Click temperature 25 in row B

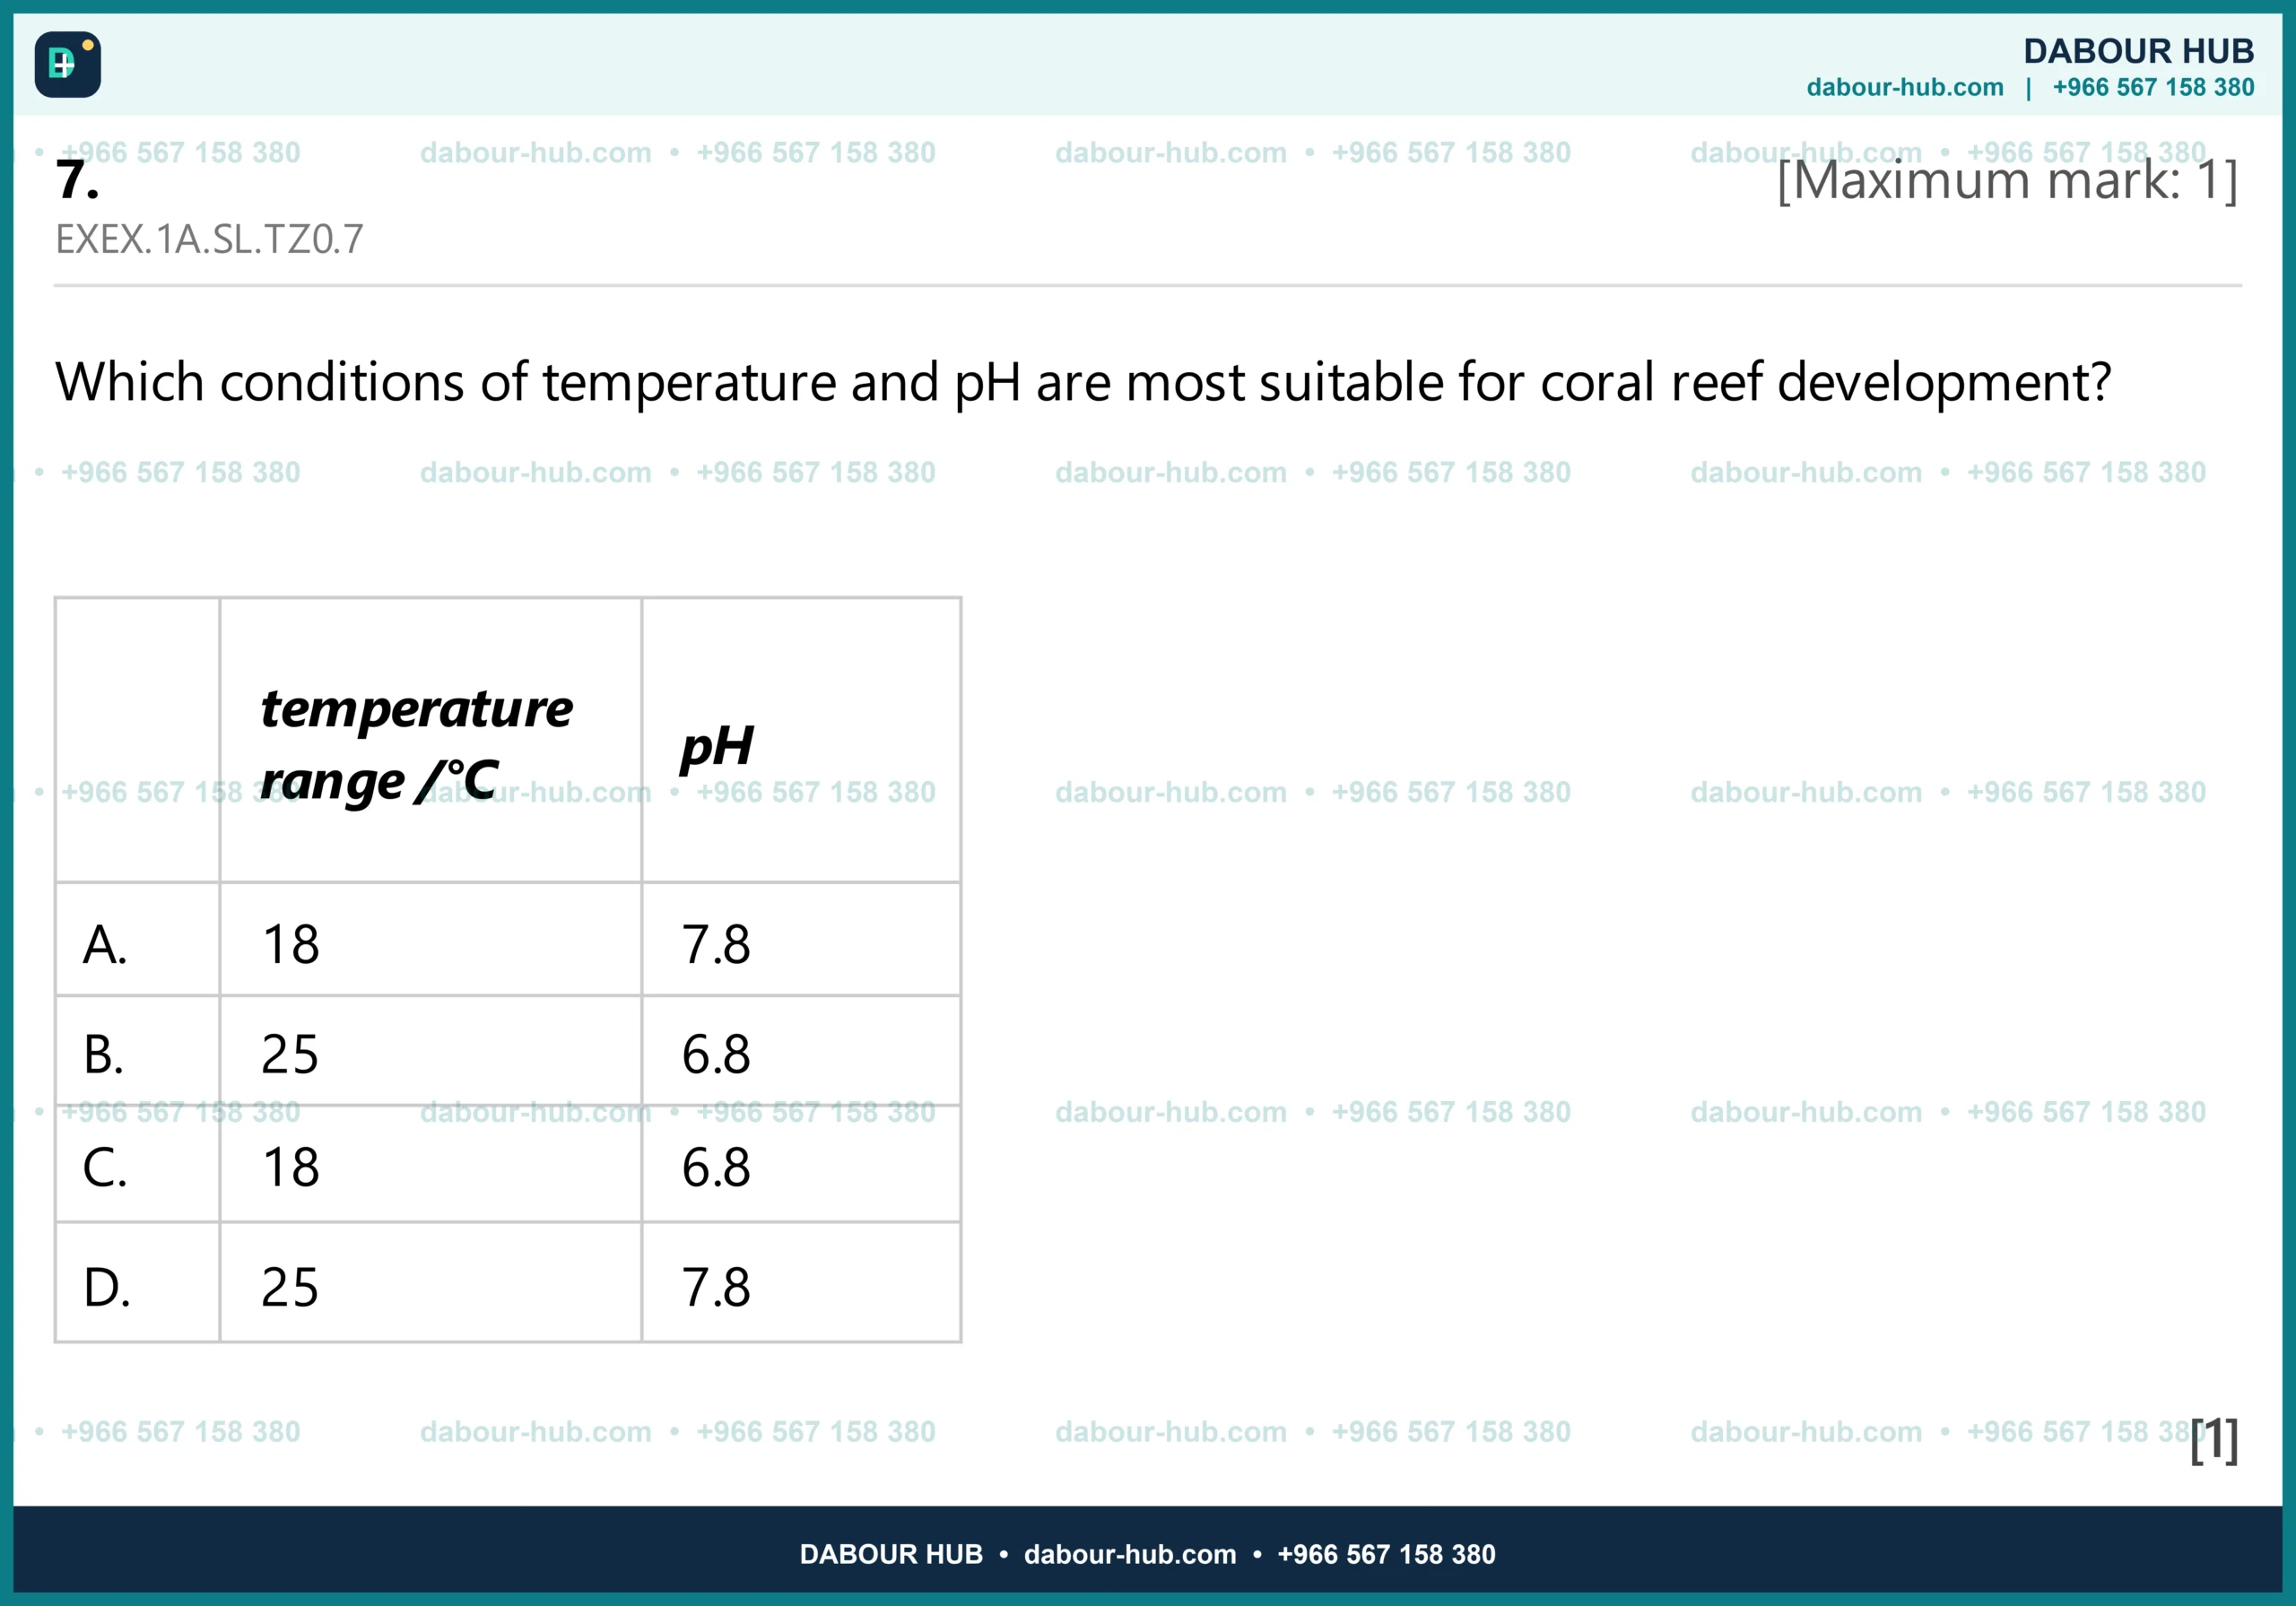coord(290,1054)
